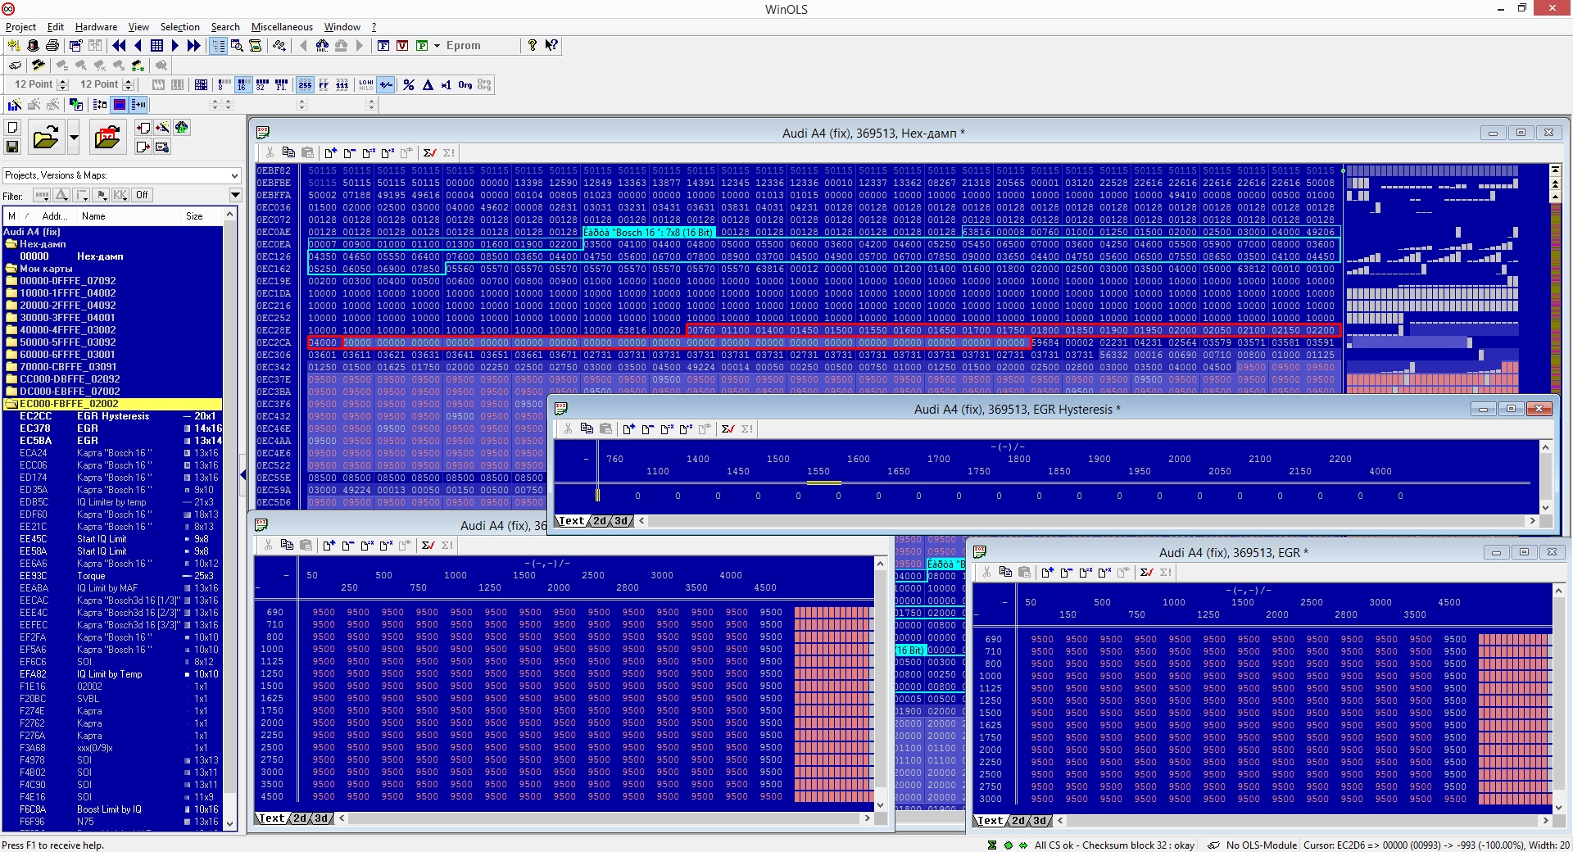This screenshot has width=1573, height=852.
Task: Expand folder 00000-0FFFE_07092 in the tree
Action: [x=11, y=280]
